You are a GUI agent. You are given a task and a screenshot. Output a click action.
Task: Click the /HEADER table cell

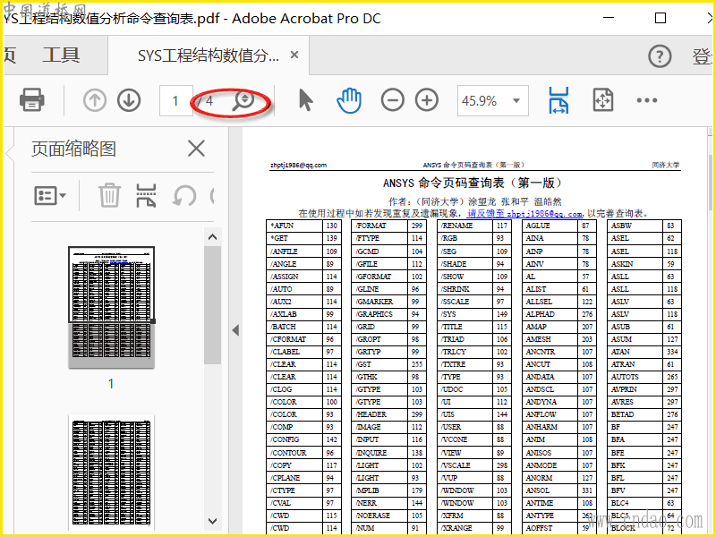coord(380,414)
